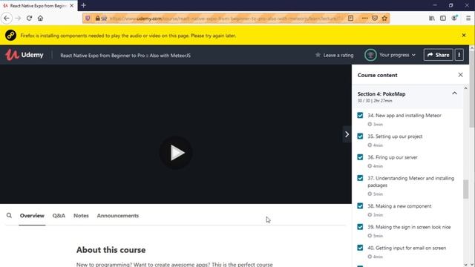Dismiss the yellow Firefox notification bar

pyautogui.click(x=464, y=35)
